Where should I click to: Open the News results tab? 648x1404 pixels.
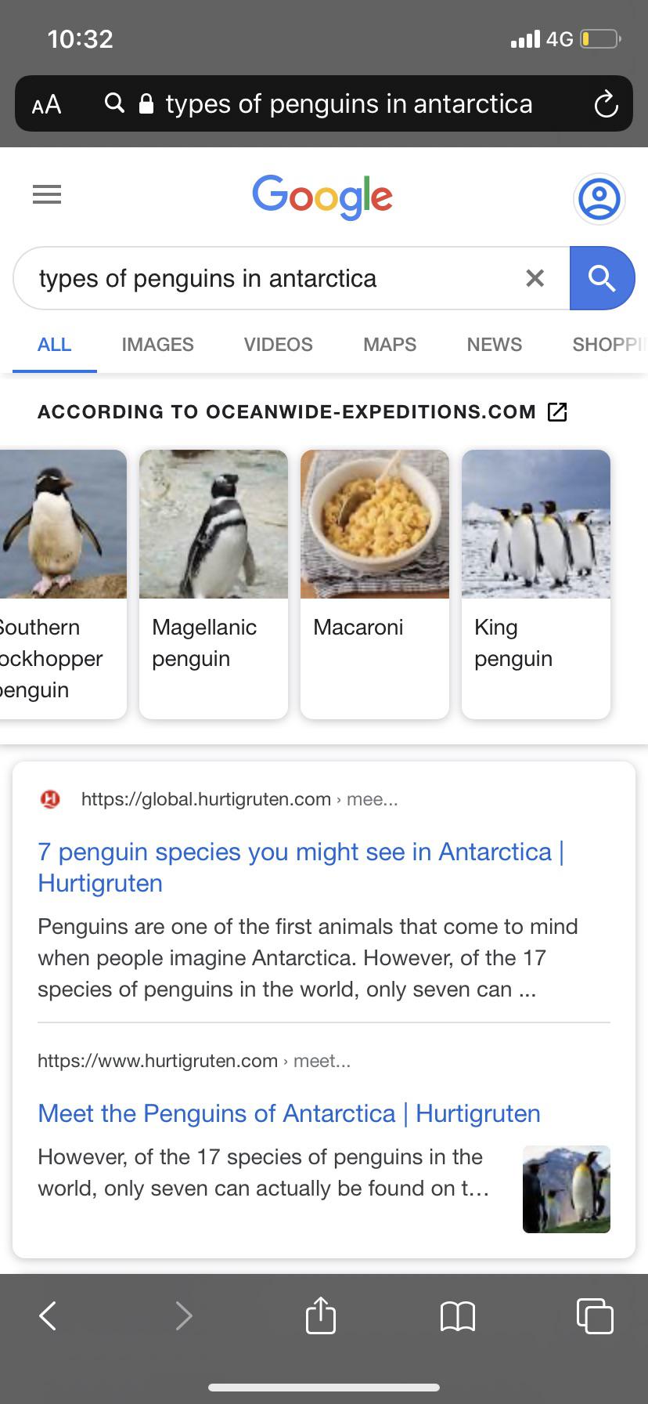[x=494, y=345]
